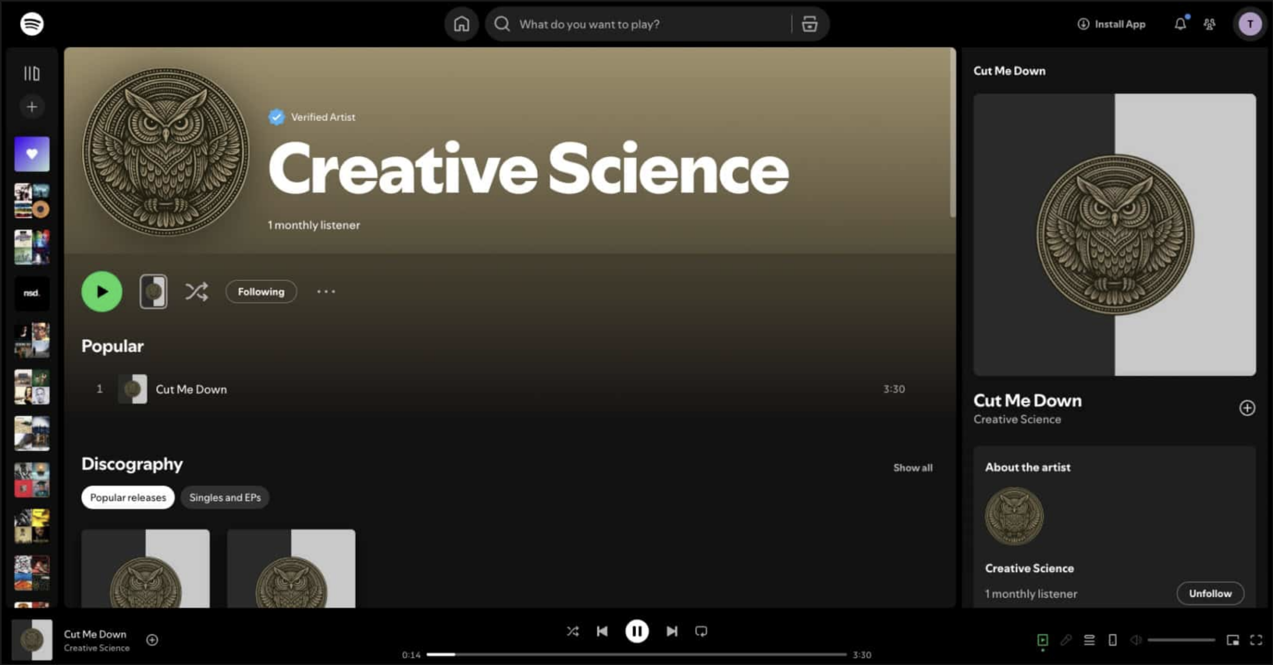
Task: Open Creative Science link under Cut Me Down
Action: pyautogui.click(x=1017, y=420)
